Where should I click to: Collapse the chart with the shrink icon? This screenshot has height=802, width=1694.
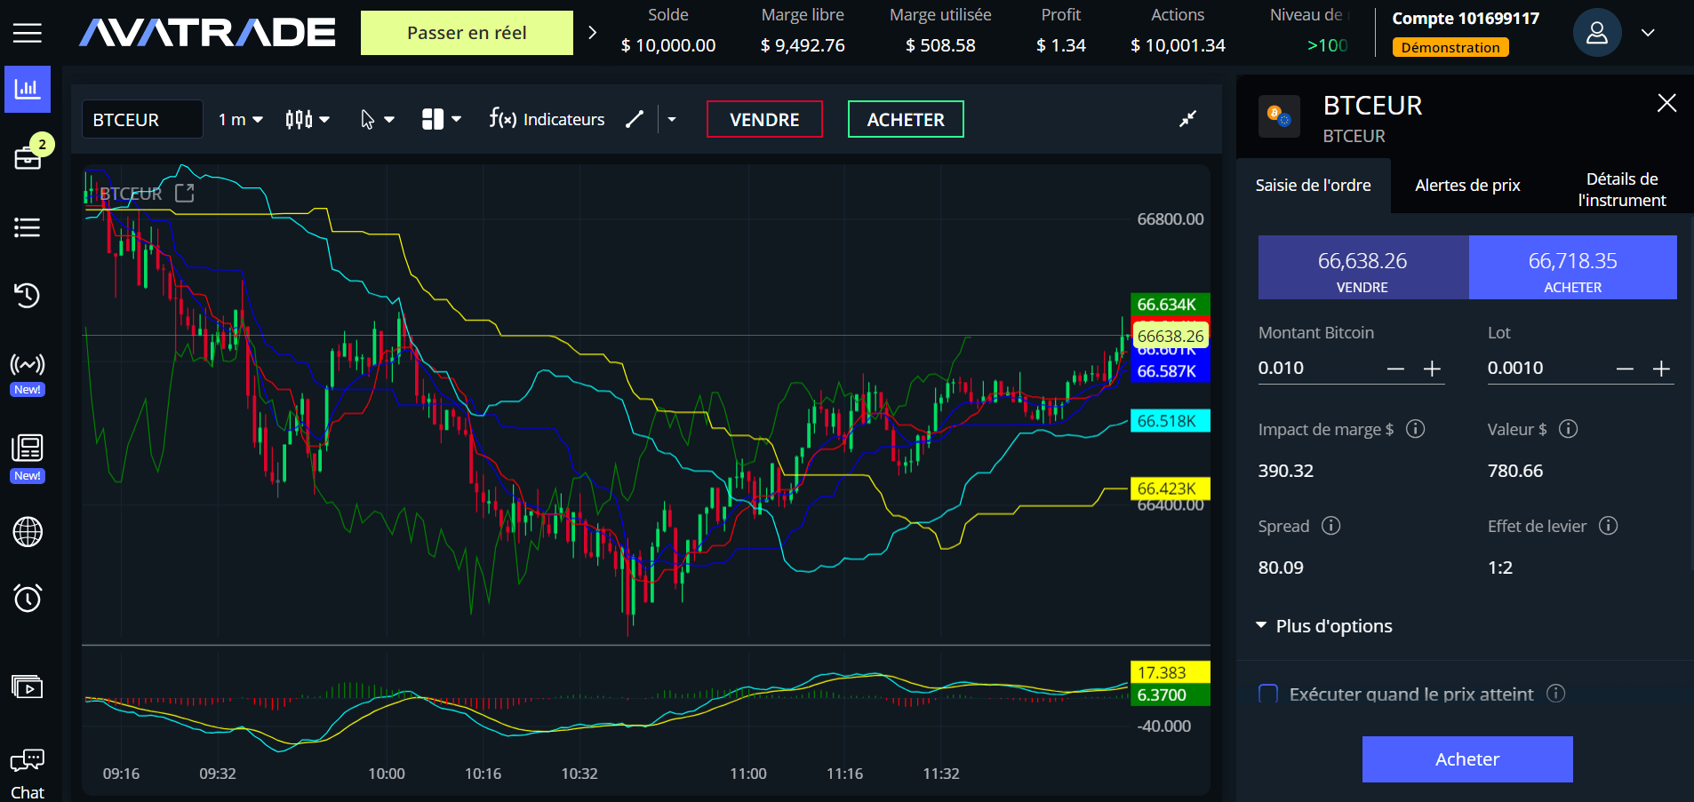1187,119
